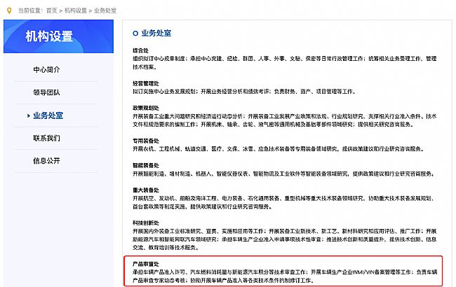Image resolution: width=456 pixels, height=287 pixels.
Task: Click the 智能装备处 section title
Action: click(x=146, y=165)
